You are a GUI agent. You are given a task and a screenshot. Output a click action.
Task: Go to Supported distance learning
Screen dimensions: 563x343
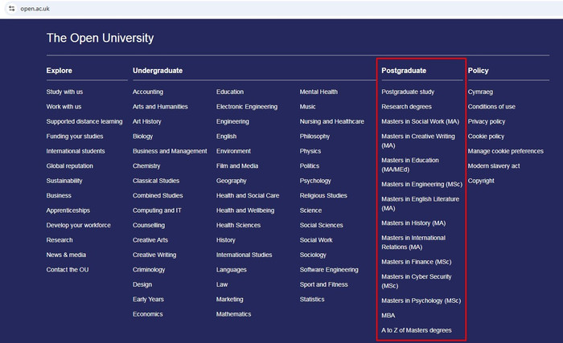tap(84, 121)
